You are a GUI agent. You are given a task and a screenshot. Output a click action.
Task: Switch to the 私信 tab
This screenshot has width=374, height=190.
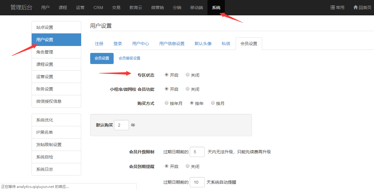pos(226,44)
